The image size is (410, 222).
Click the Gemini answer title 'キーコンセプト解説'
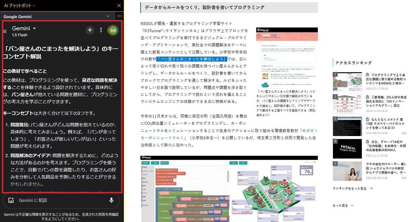[60, 53]
